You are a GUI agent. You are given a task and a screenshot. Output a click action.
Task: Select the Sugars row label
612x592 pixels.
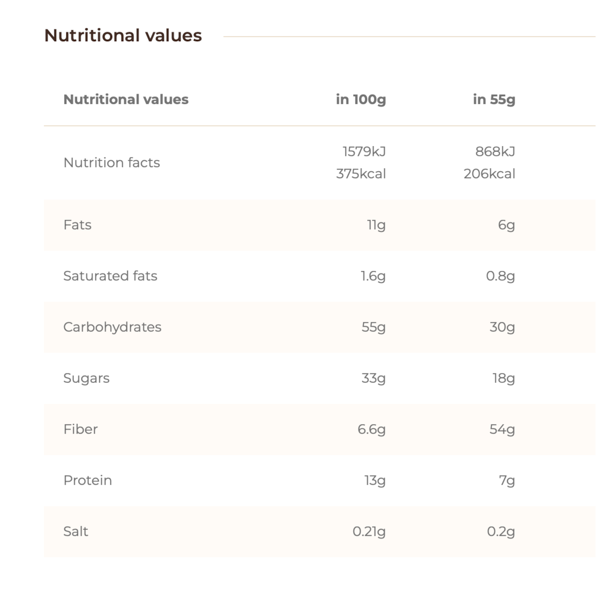(86, 378)
